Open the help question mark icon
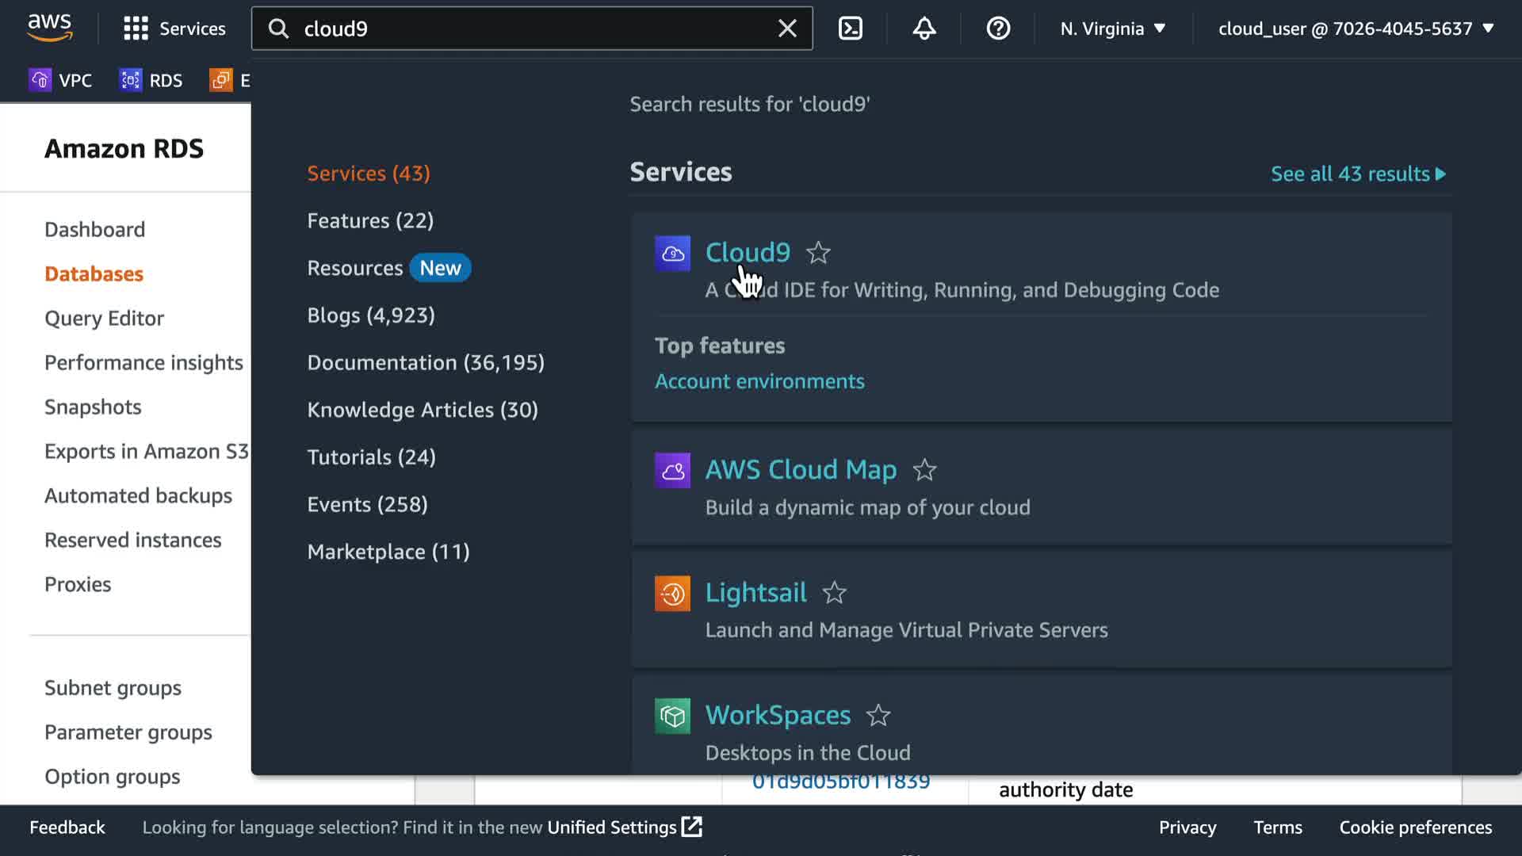The image size is (1522, 856). (x=998, y=29)
